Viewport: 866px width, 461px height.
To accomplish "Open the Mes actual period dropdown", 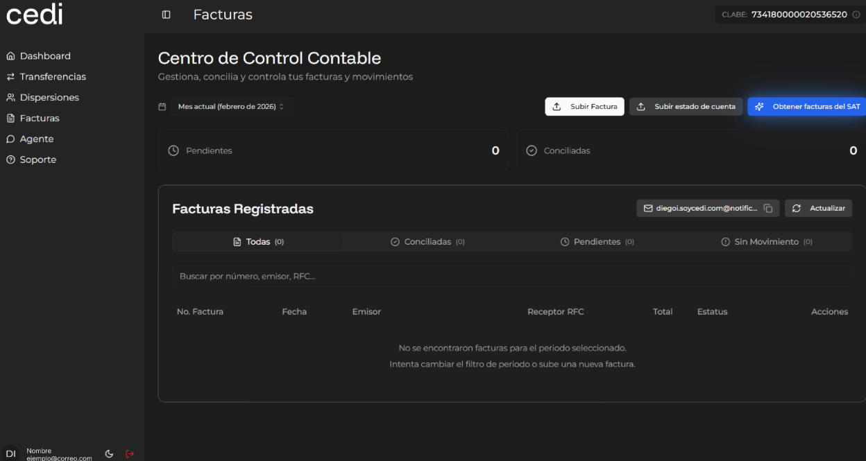I will point(231,107).
